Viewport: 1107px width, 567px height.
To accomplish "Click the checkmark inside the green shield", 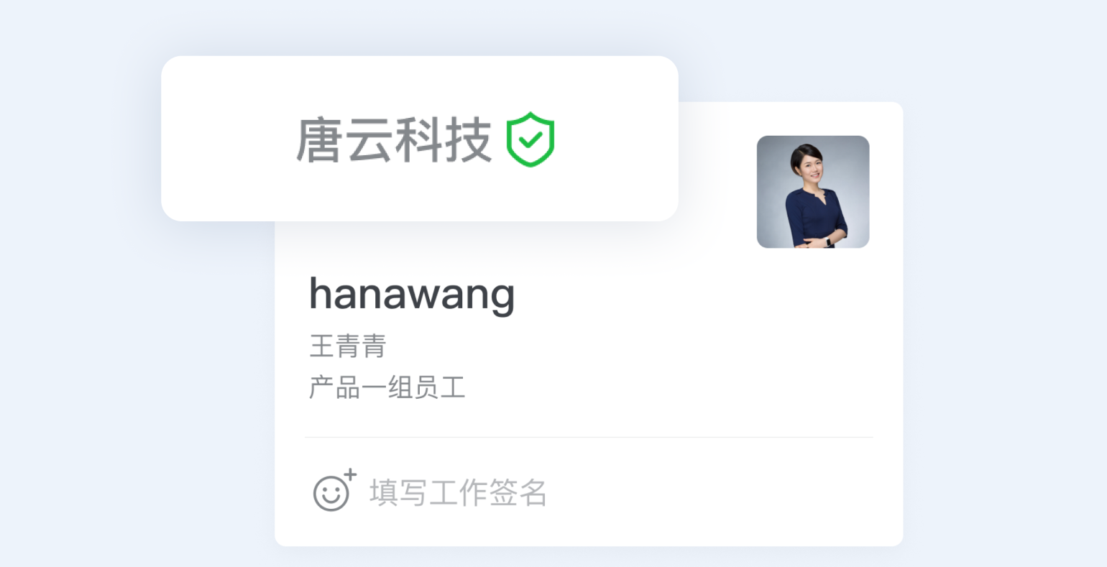I will click(x=530, y=139).
